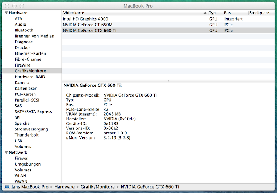
Task: Click Jans MacBook Pro in path bar
Action: [30, 187]
